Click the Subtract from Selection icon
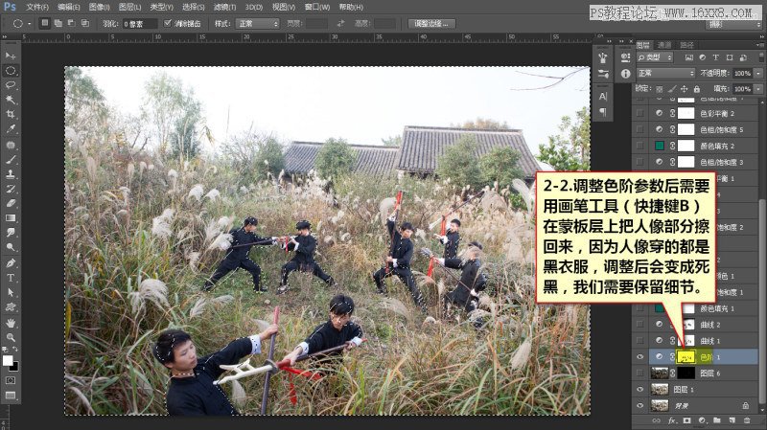Viewport: 767px width, 430px height. [71, 23]
